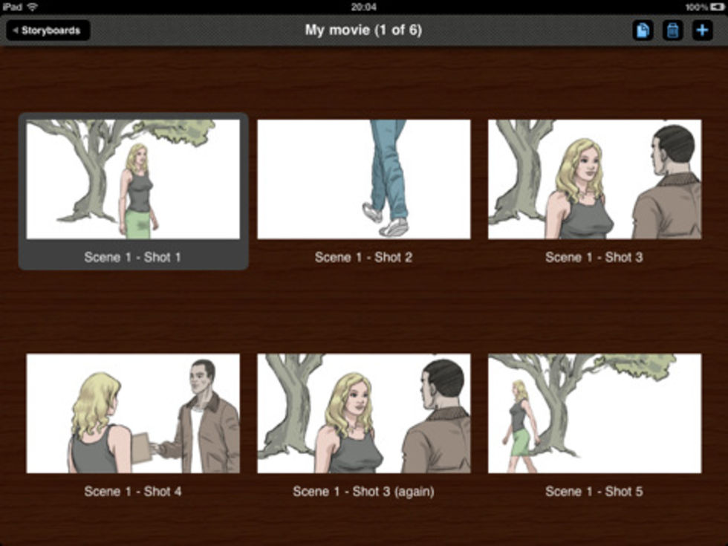Select the Shot 3 (again) thumbnail image

pos(363,413)
